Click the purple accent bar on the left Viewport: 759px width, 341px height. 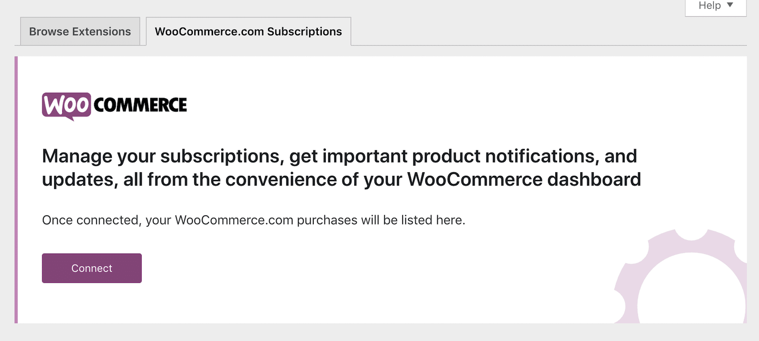coord(17,189)
